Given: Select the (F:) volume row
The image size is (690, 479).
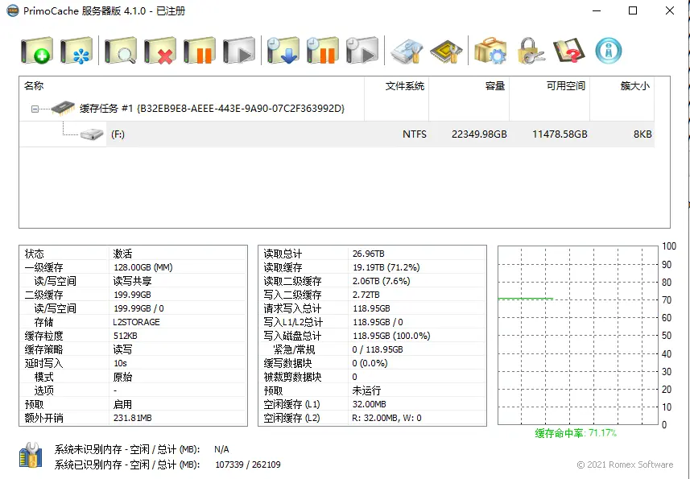Looking at the screenshot, I should pyautogui.click(x=337, y=134).
